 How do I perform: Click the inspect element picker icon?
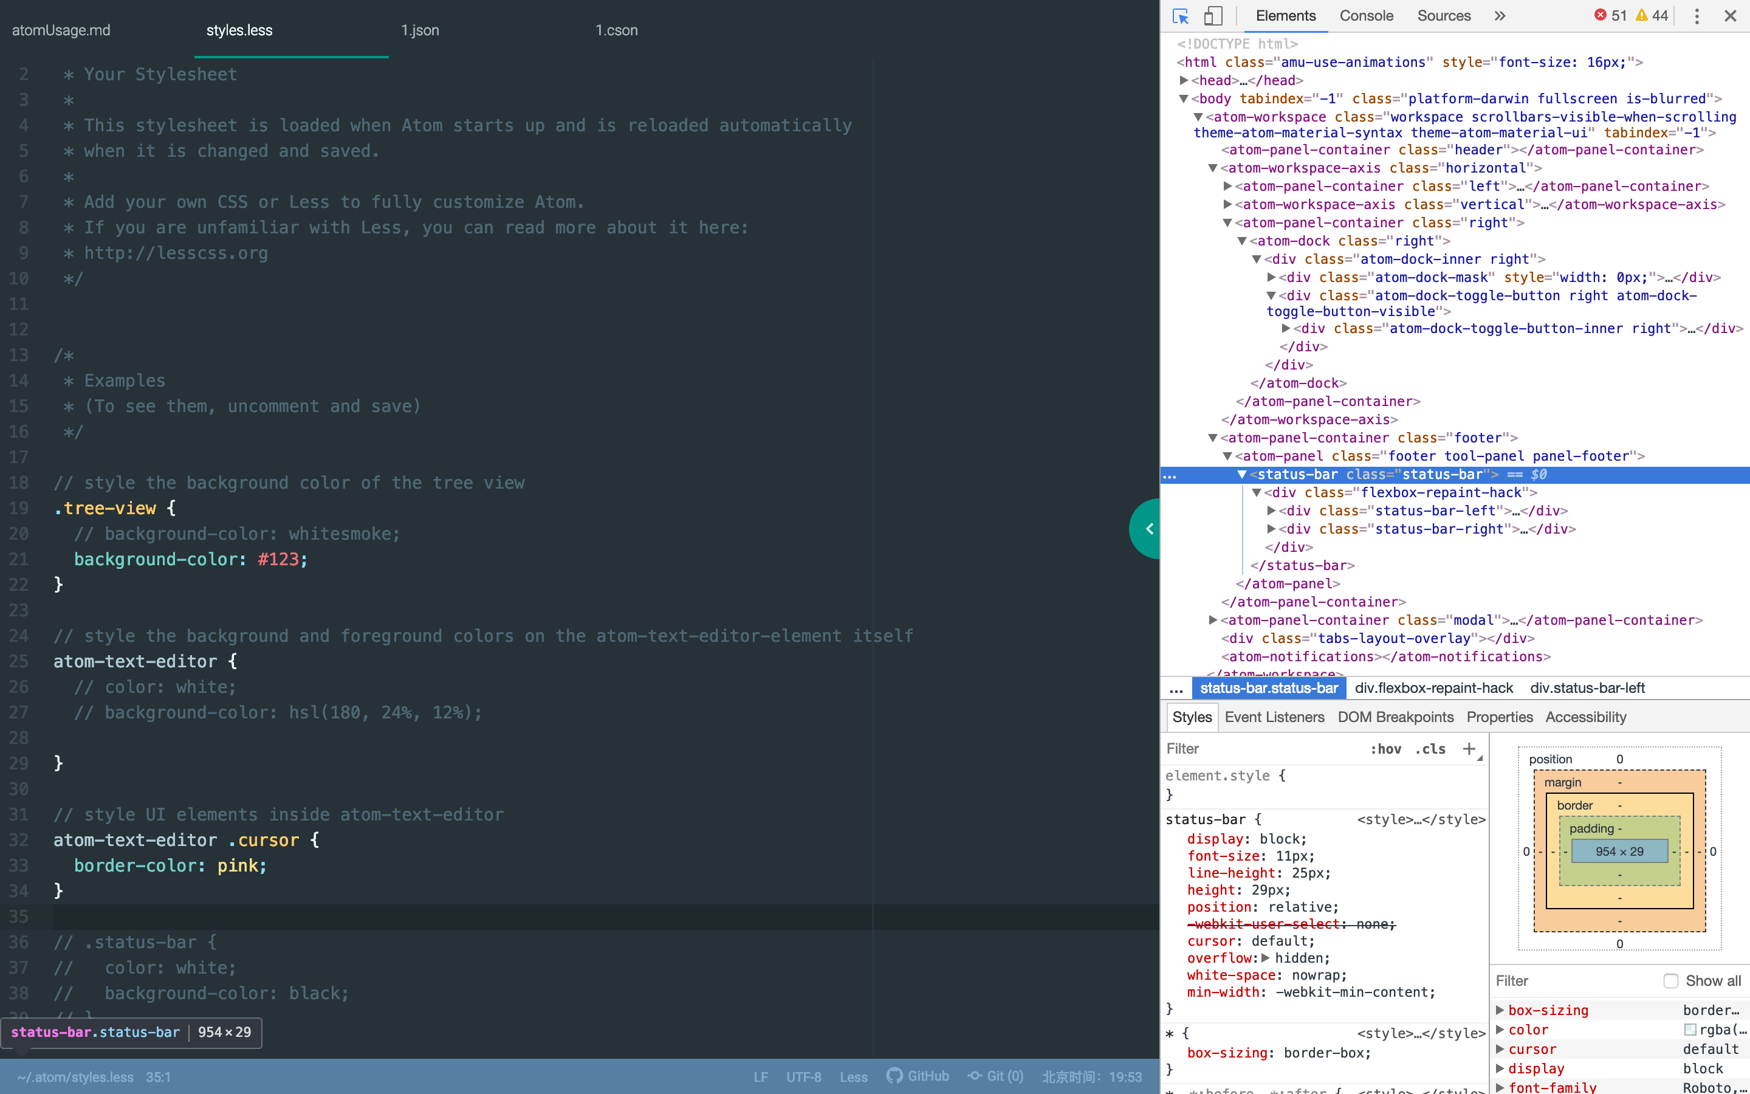(x=1180, y=16)
